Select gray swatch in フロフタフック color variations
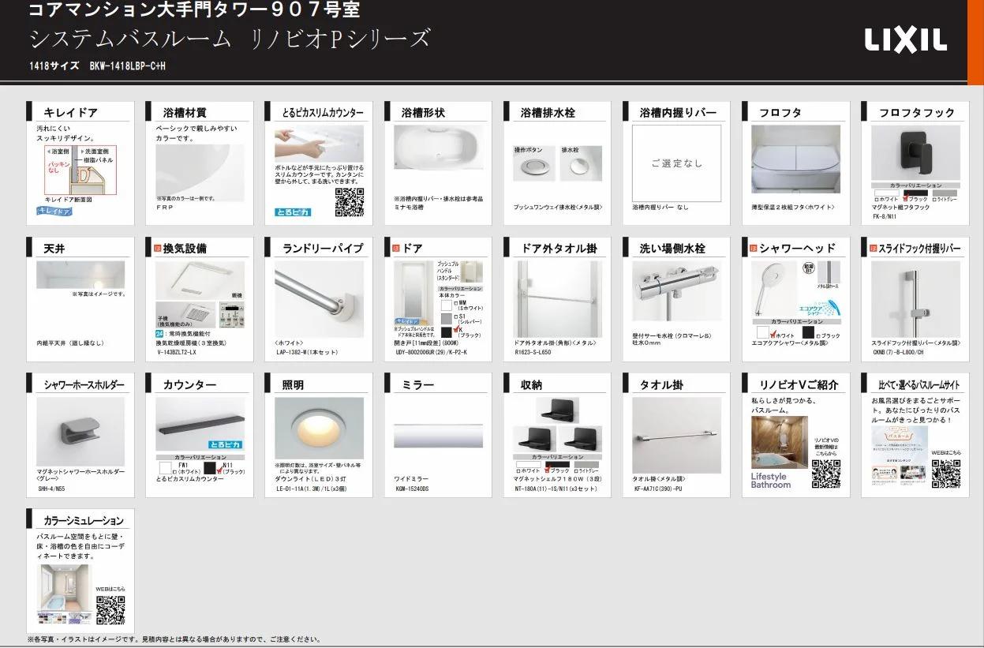The image size is (984, 648). [945, 193]
